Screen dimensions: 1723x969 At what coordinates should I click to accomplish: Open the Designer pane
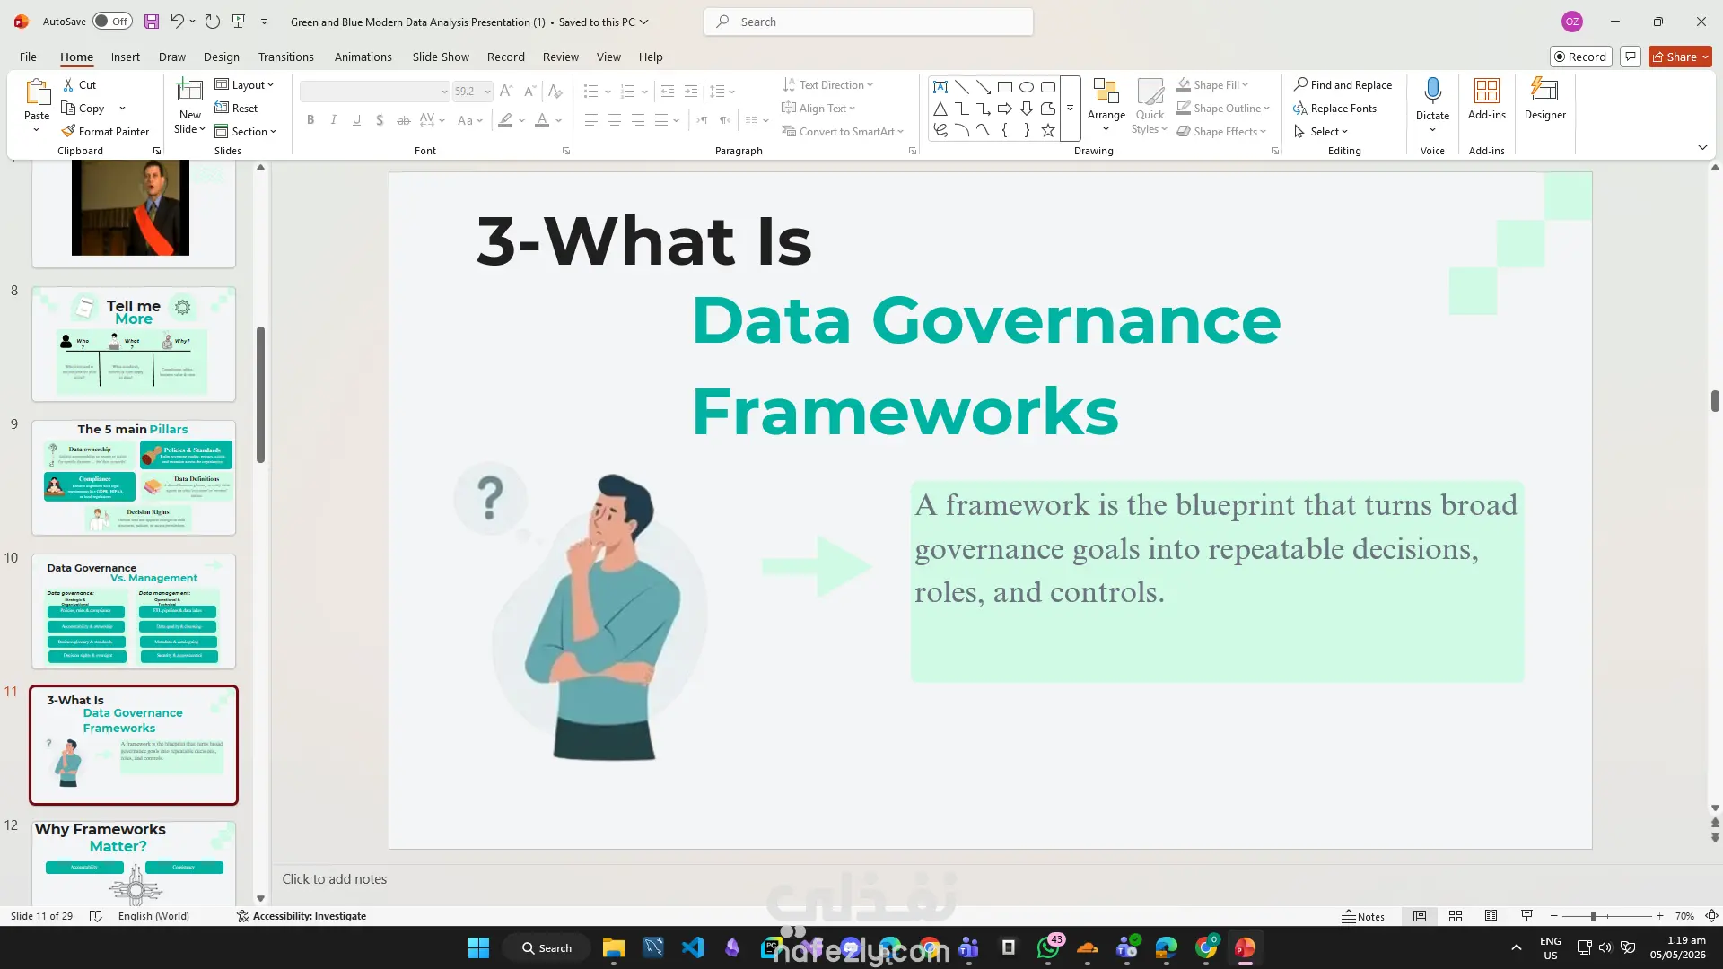click(x=1545, y=99)
